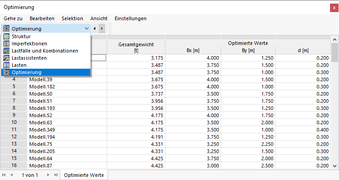Click the vertical scrollbar thumb
The height and width of the screenshot is (180, 339).
[335, 53]
